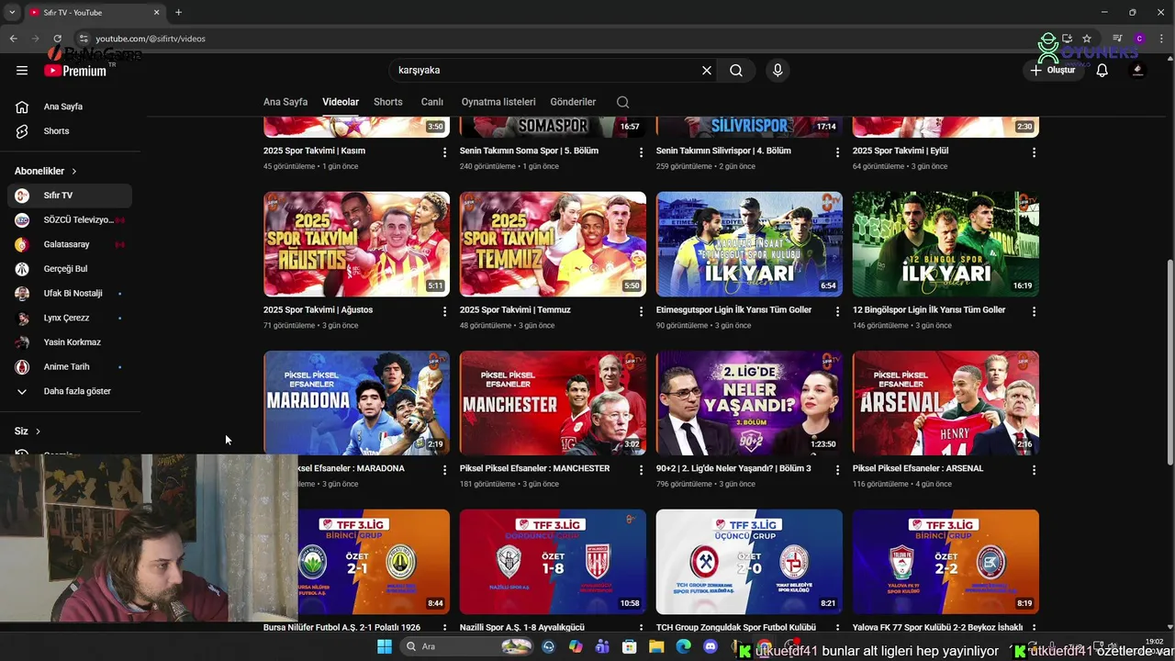This screenshot has height=661, width=1175.
Task: Switch to Gönderiler tab
Action: (573, 102)
